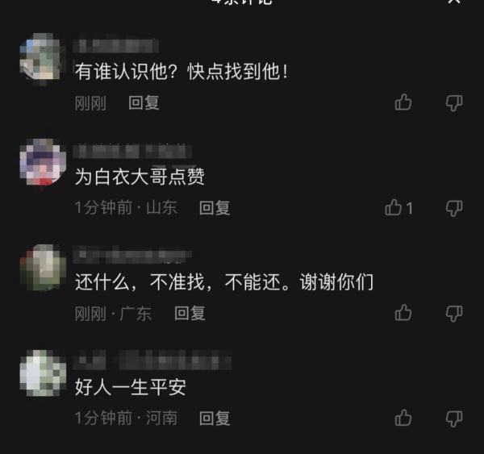Open first commenter's avatar profile
Image resolution: width=484 pixels, height=454 pixels.
pos(43,57)
